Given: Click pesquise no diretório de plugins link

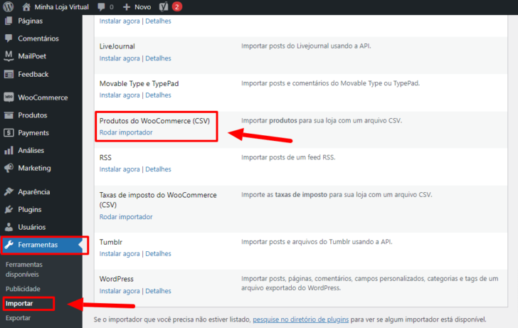Looking at the screenshot, I should pos(300,319).
